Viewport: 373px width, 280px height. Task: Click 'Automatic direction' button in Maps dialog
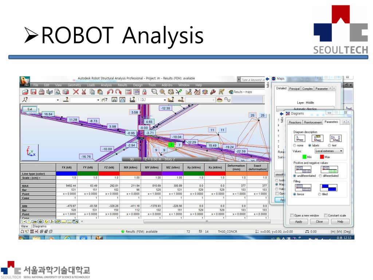pyautogui.click(x=305, y=109)
